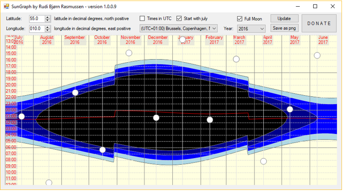Screen dimensions: 343x191
Task: Click the SunGraph app icon in title bar
Action: [x=6, y=6]
